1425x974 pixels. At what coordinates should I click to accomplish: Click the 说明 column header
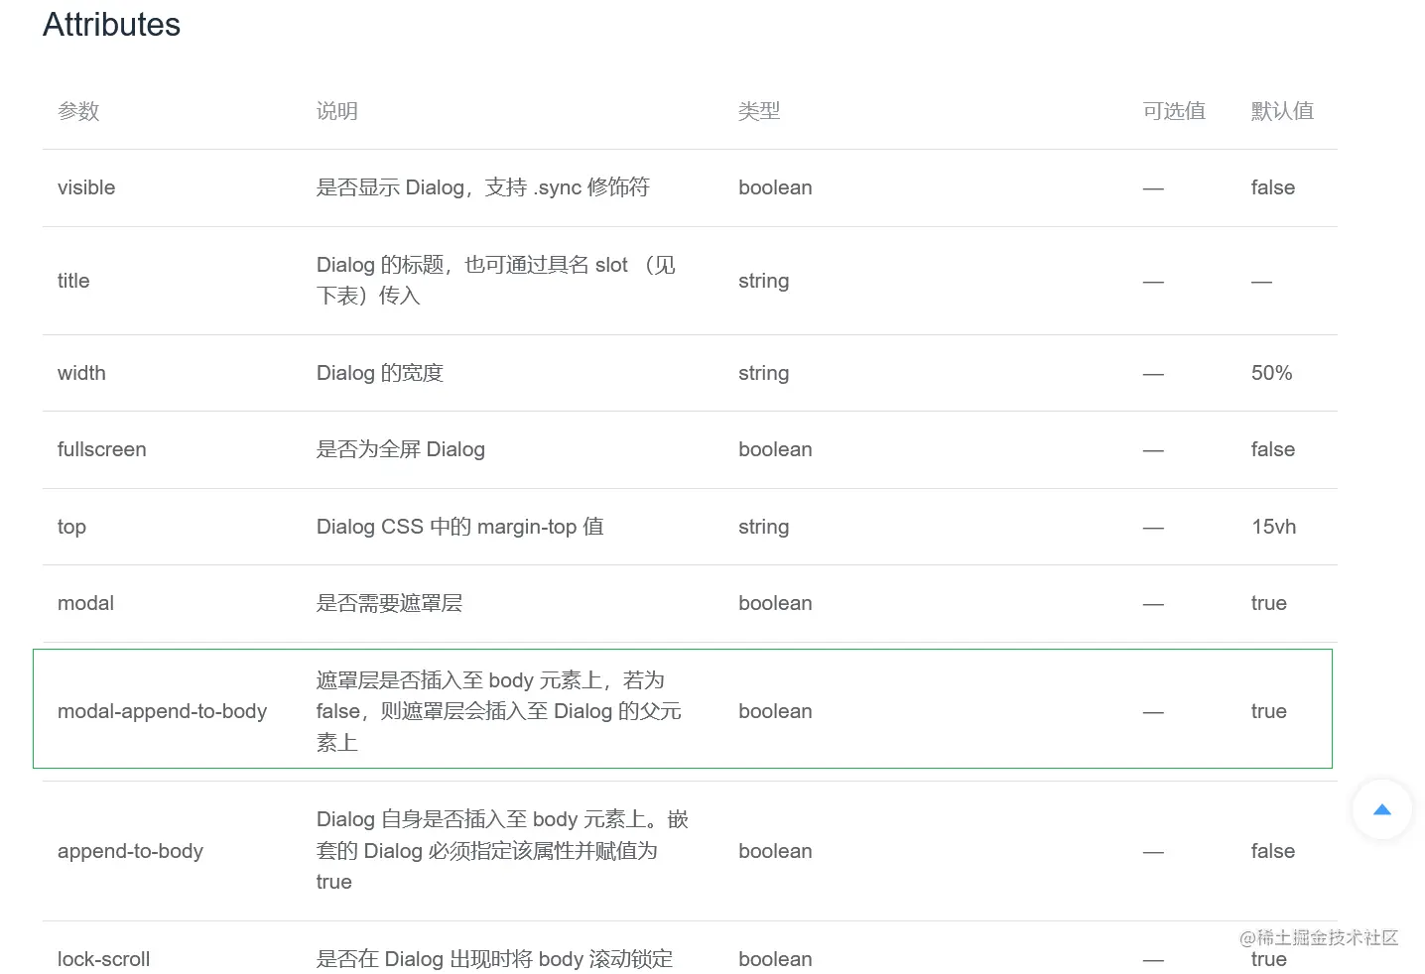pos(336,111)
